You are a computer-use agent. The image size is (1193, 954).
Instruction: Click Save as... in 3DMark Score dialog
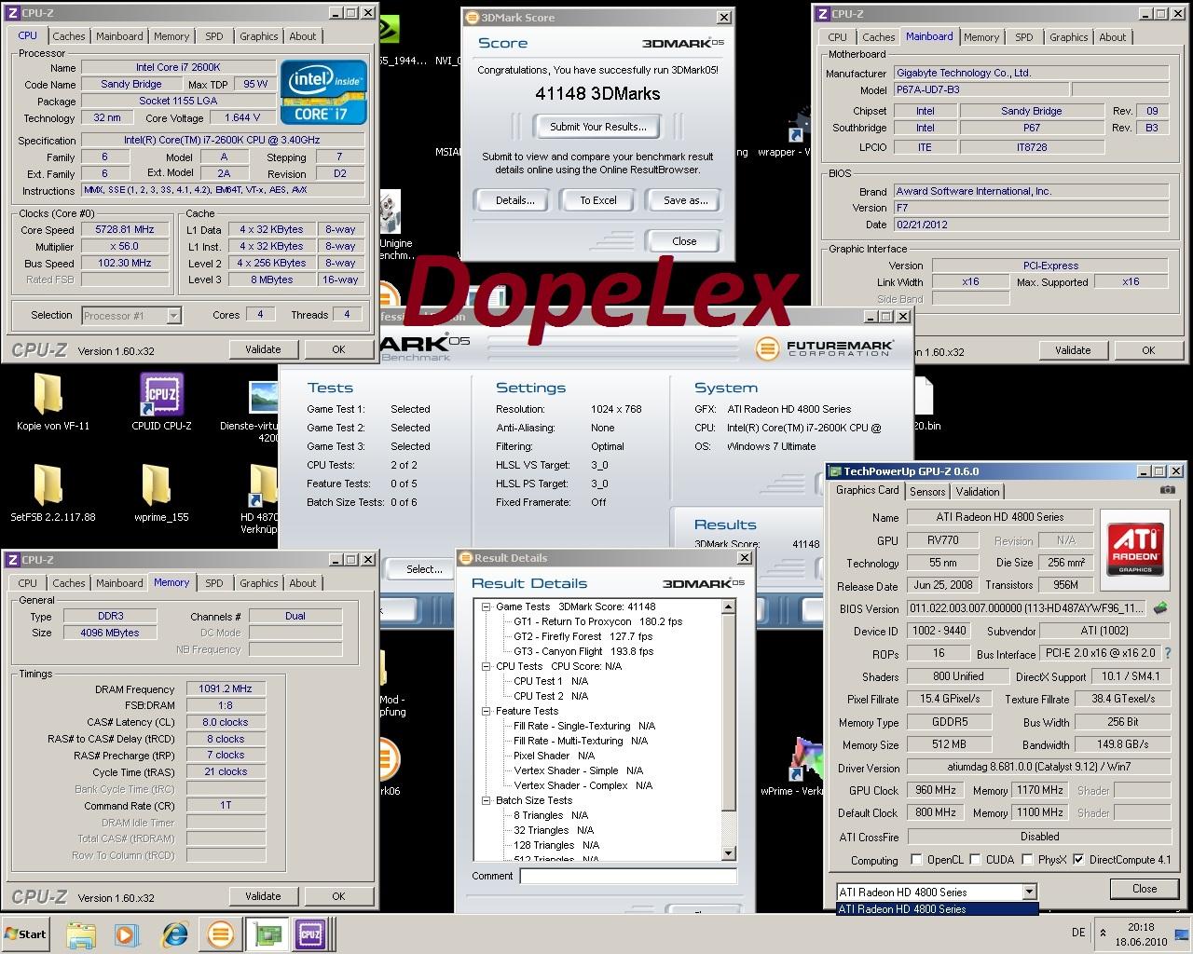(685, 200)
